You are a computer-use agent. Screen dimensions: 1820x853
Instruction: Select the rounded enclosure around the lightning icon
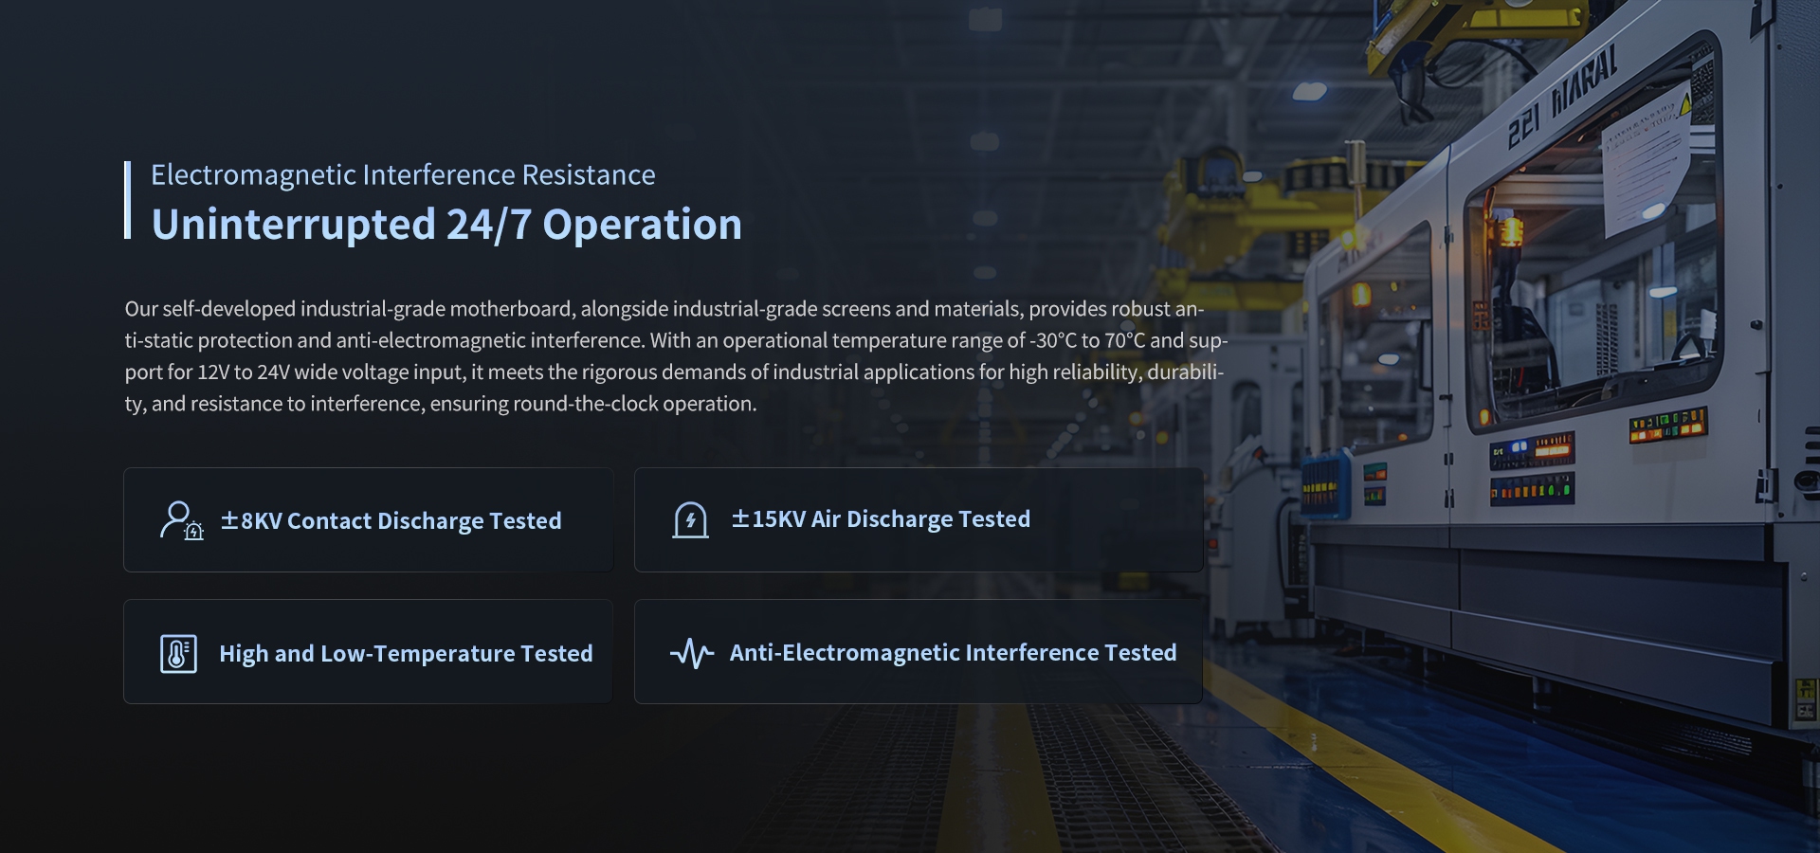[x=691, y=518]
